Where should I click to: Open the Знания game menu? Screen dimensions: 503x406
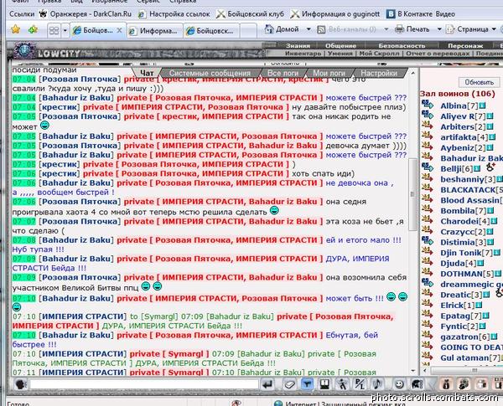tap(298, 45)
